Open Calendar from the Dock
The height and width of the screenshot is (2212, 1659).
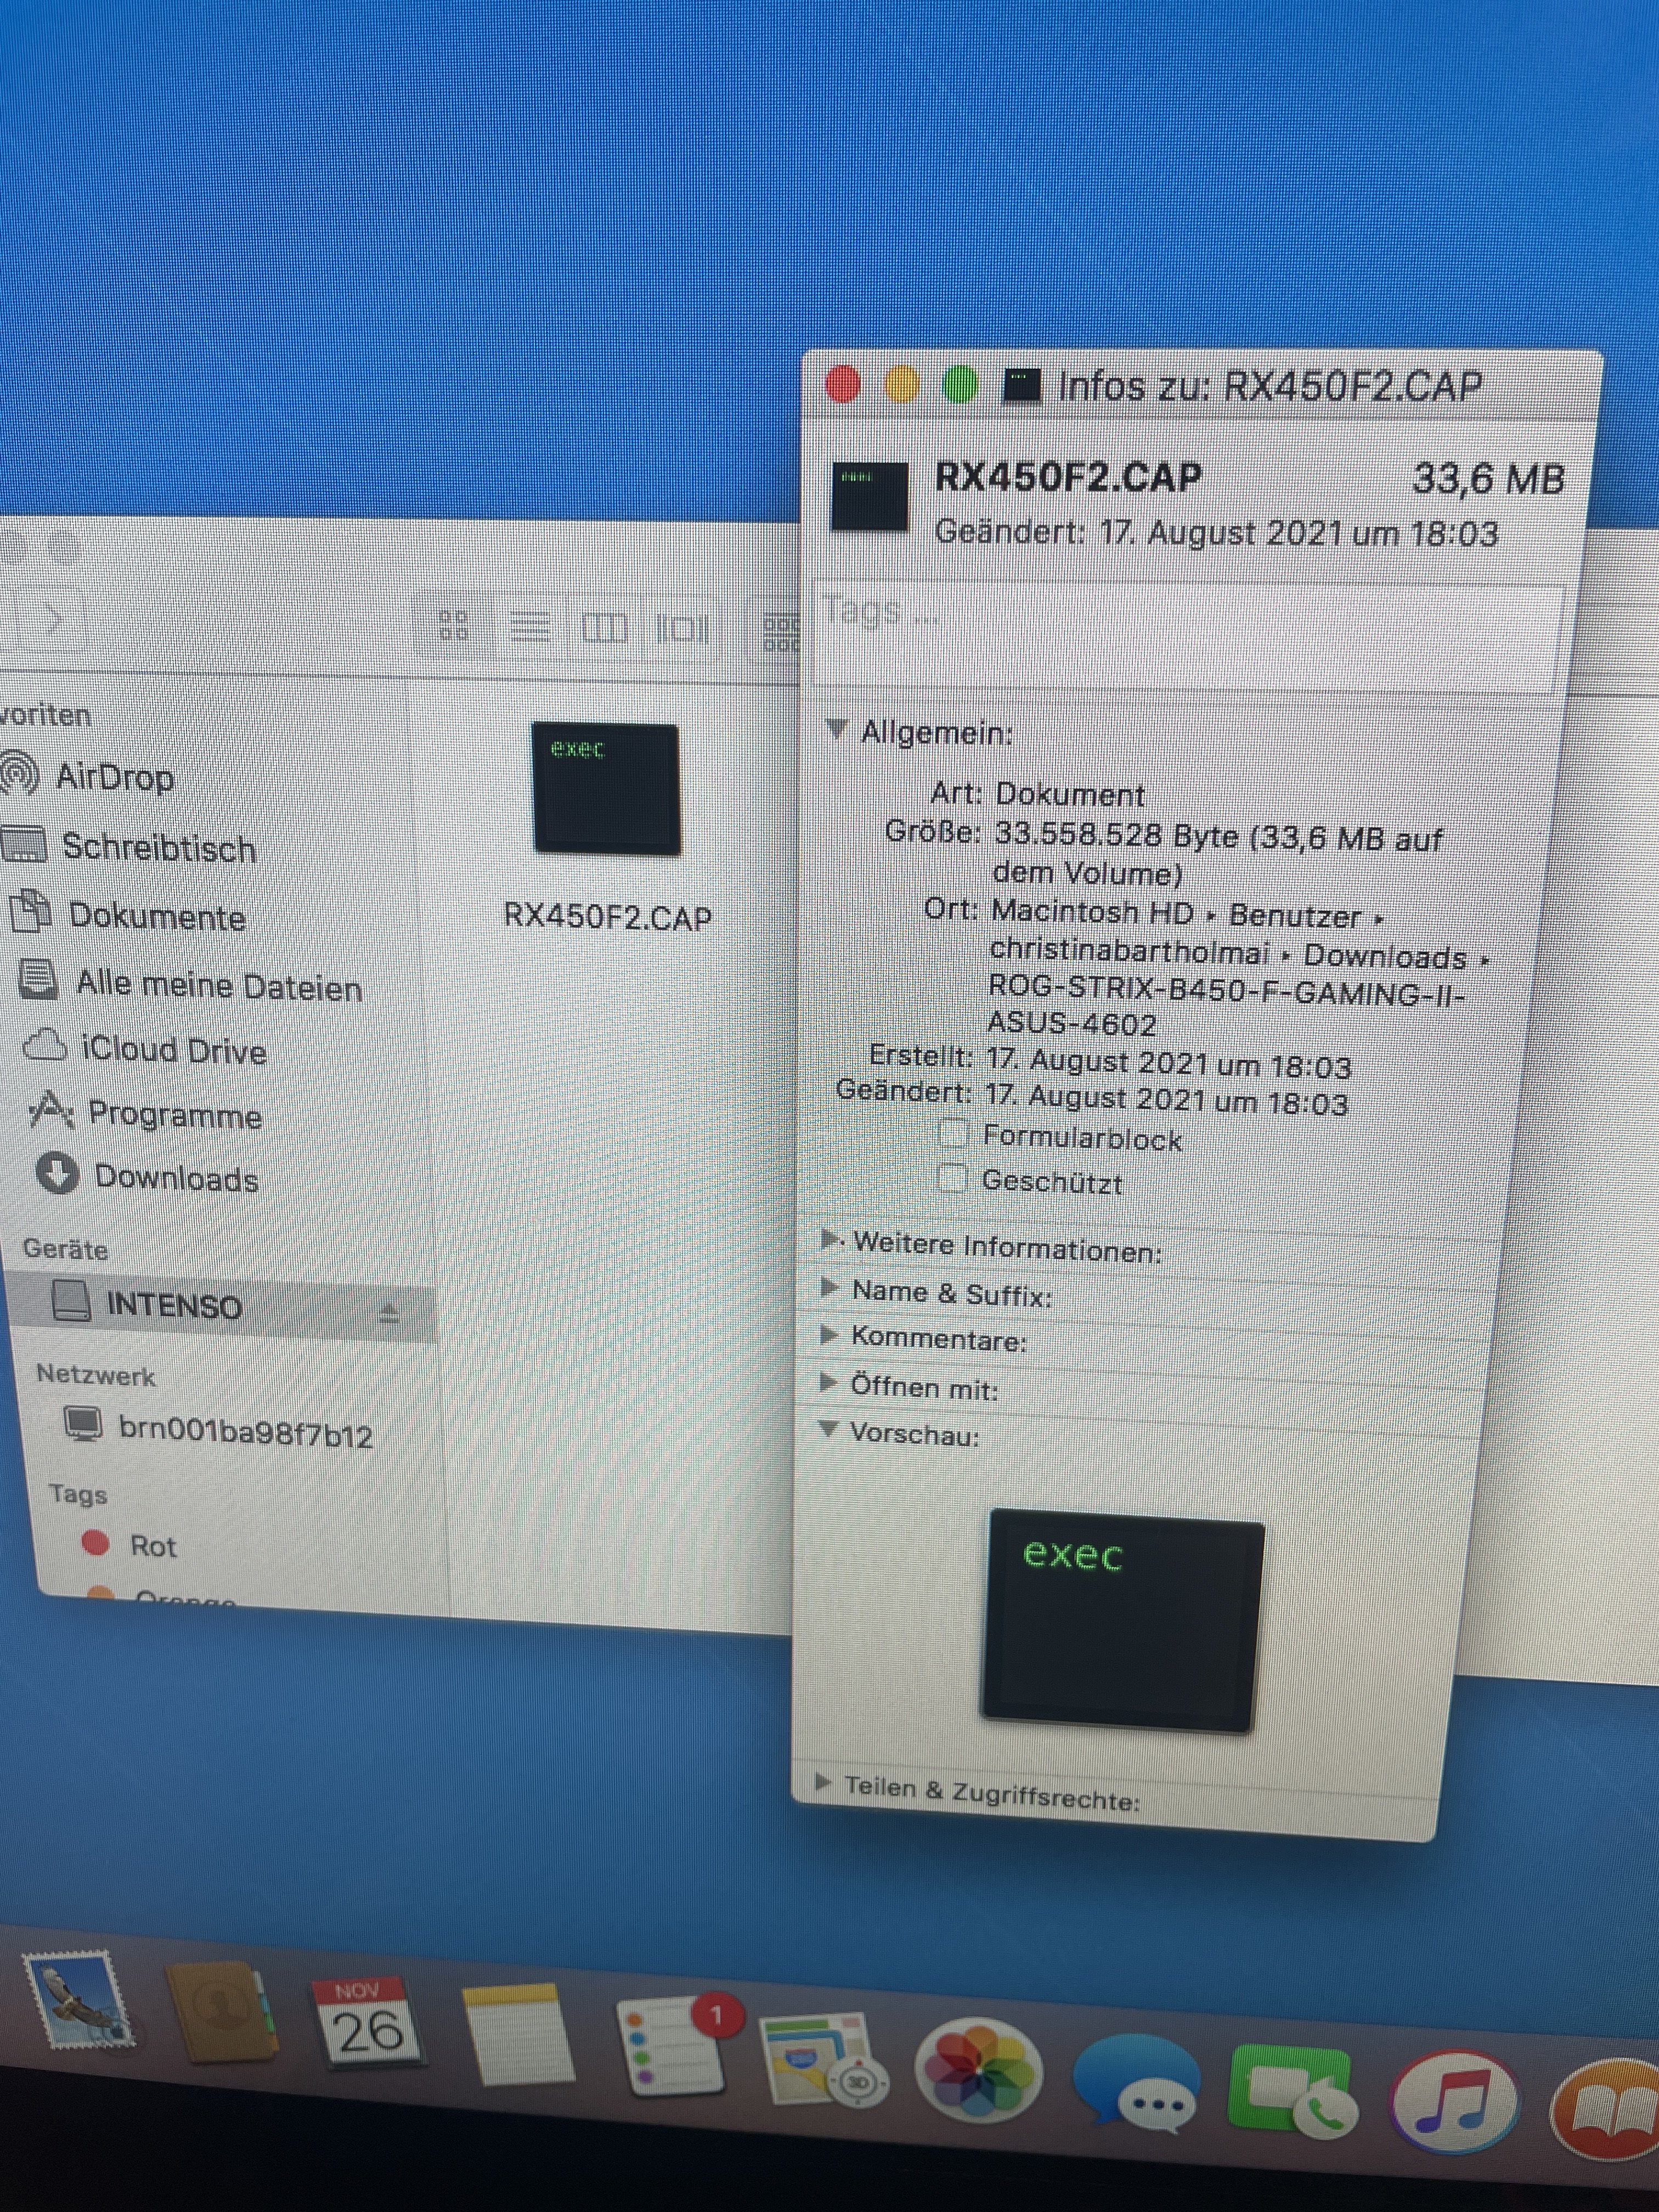coord(366,2024)
